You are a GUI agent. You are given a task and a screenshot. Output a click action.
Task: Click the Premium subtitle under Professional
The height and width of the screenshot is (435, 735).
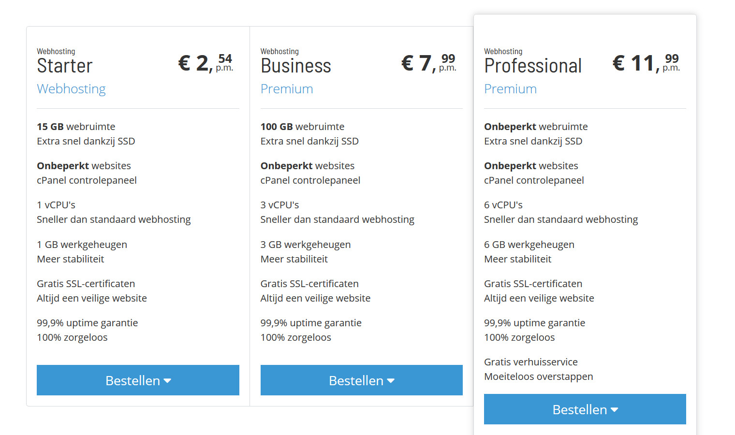[510, 89]
